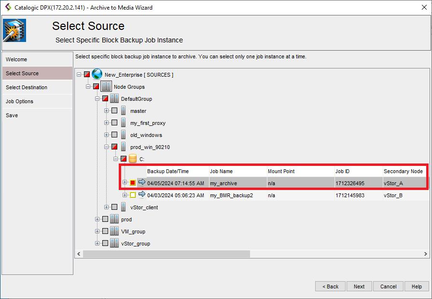Go to Select Destination step

[x=27, y=87]
